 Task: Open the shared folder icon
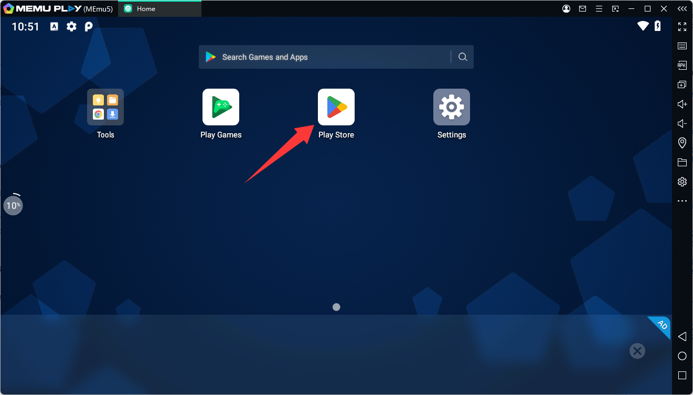tap(682, 162)
